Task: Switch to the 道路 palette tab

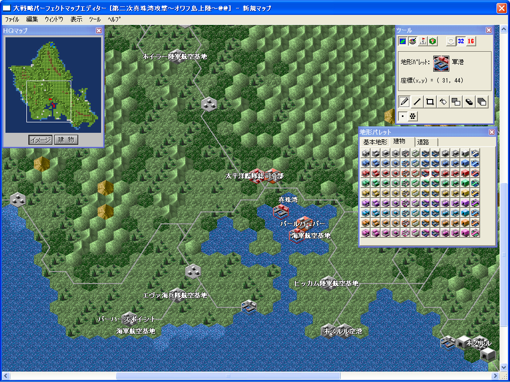Action: [x=423, y=142]
